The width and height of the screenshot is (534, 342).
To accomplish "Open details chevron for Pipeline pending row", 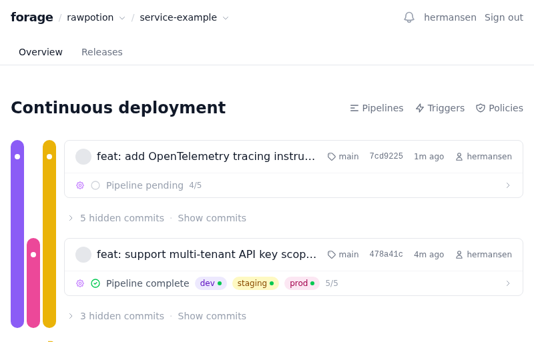I will click(508, 185).
